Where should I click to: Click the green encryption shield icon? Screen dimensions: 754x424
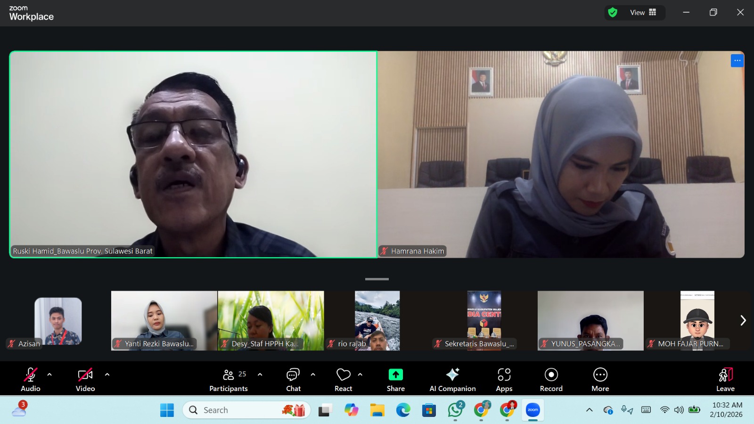(613, 13)
